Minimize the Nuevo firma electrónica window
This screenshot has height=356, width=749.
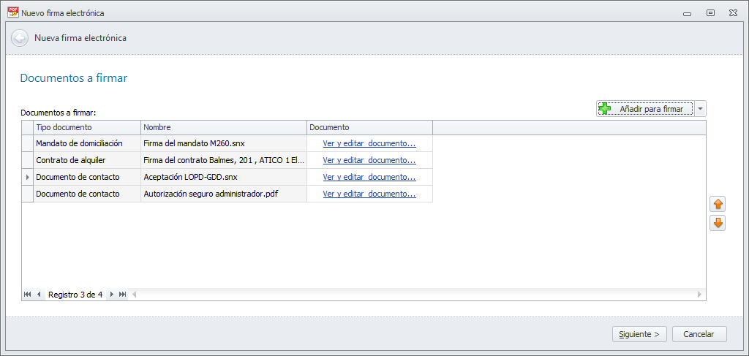click(x=688, y=13)
